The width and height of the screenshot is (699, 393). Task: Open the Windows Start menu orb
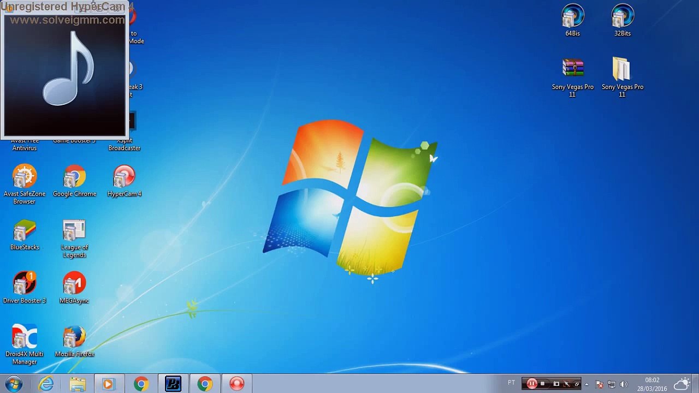(x=13, y=384)
